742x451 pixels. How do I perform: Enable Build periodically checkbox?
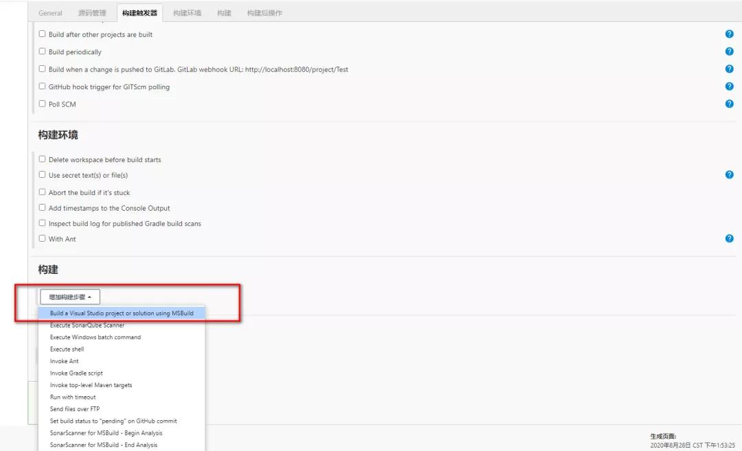click(43, 51)
